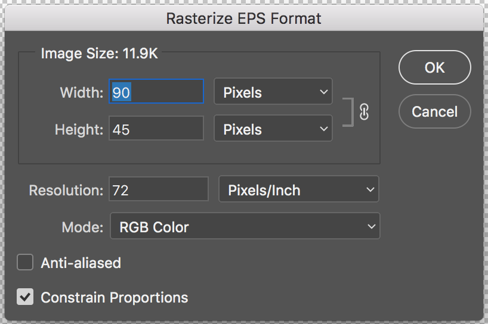Click into the Width input field
This screenshot has height=324, width=488.
[x=156, y=91]
